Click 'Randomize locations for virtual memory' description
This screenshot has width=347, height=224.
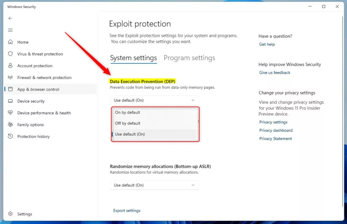154,172
